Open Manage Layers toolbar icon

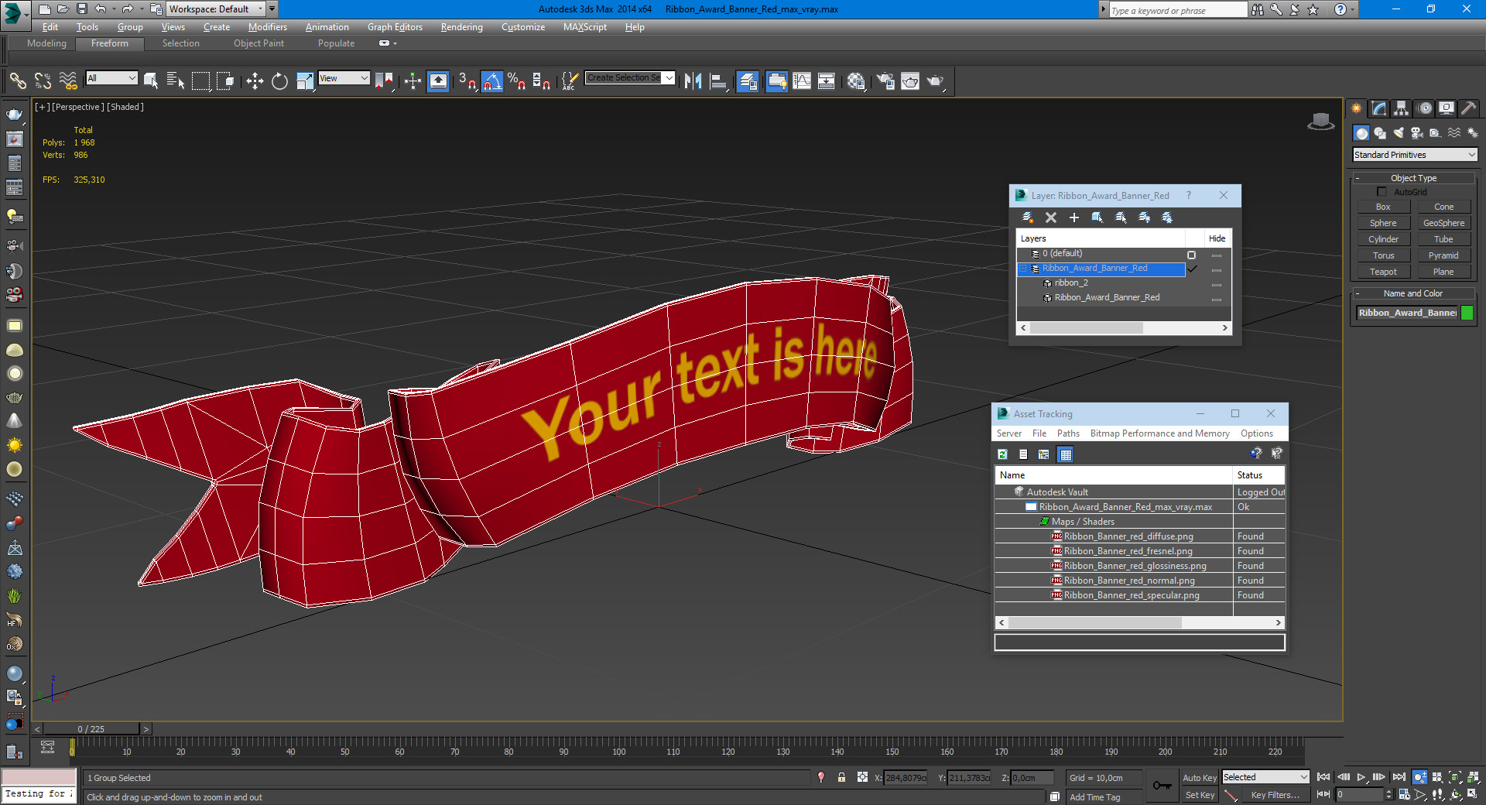point(748,80)
